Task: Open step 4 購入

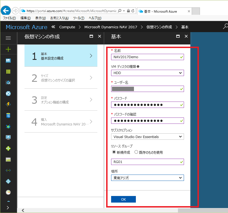Action: tap(61, 122)
